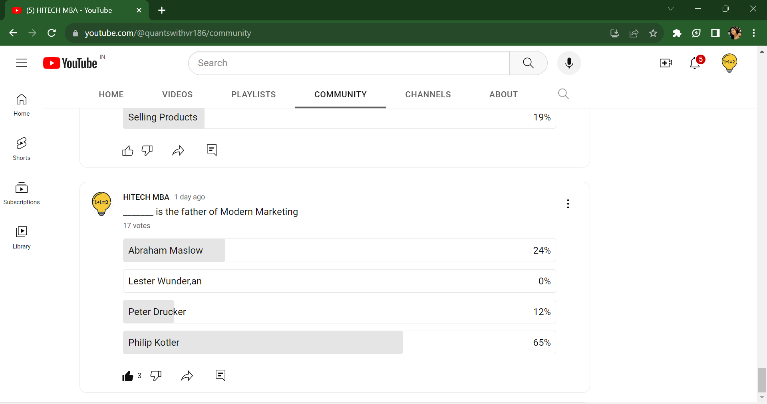Click the '17 votes' text

pyautogui.click(x=137, y=226)
